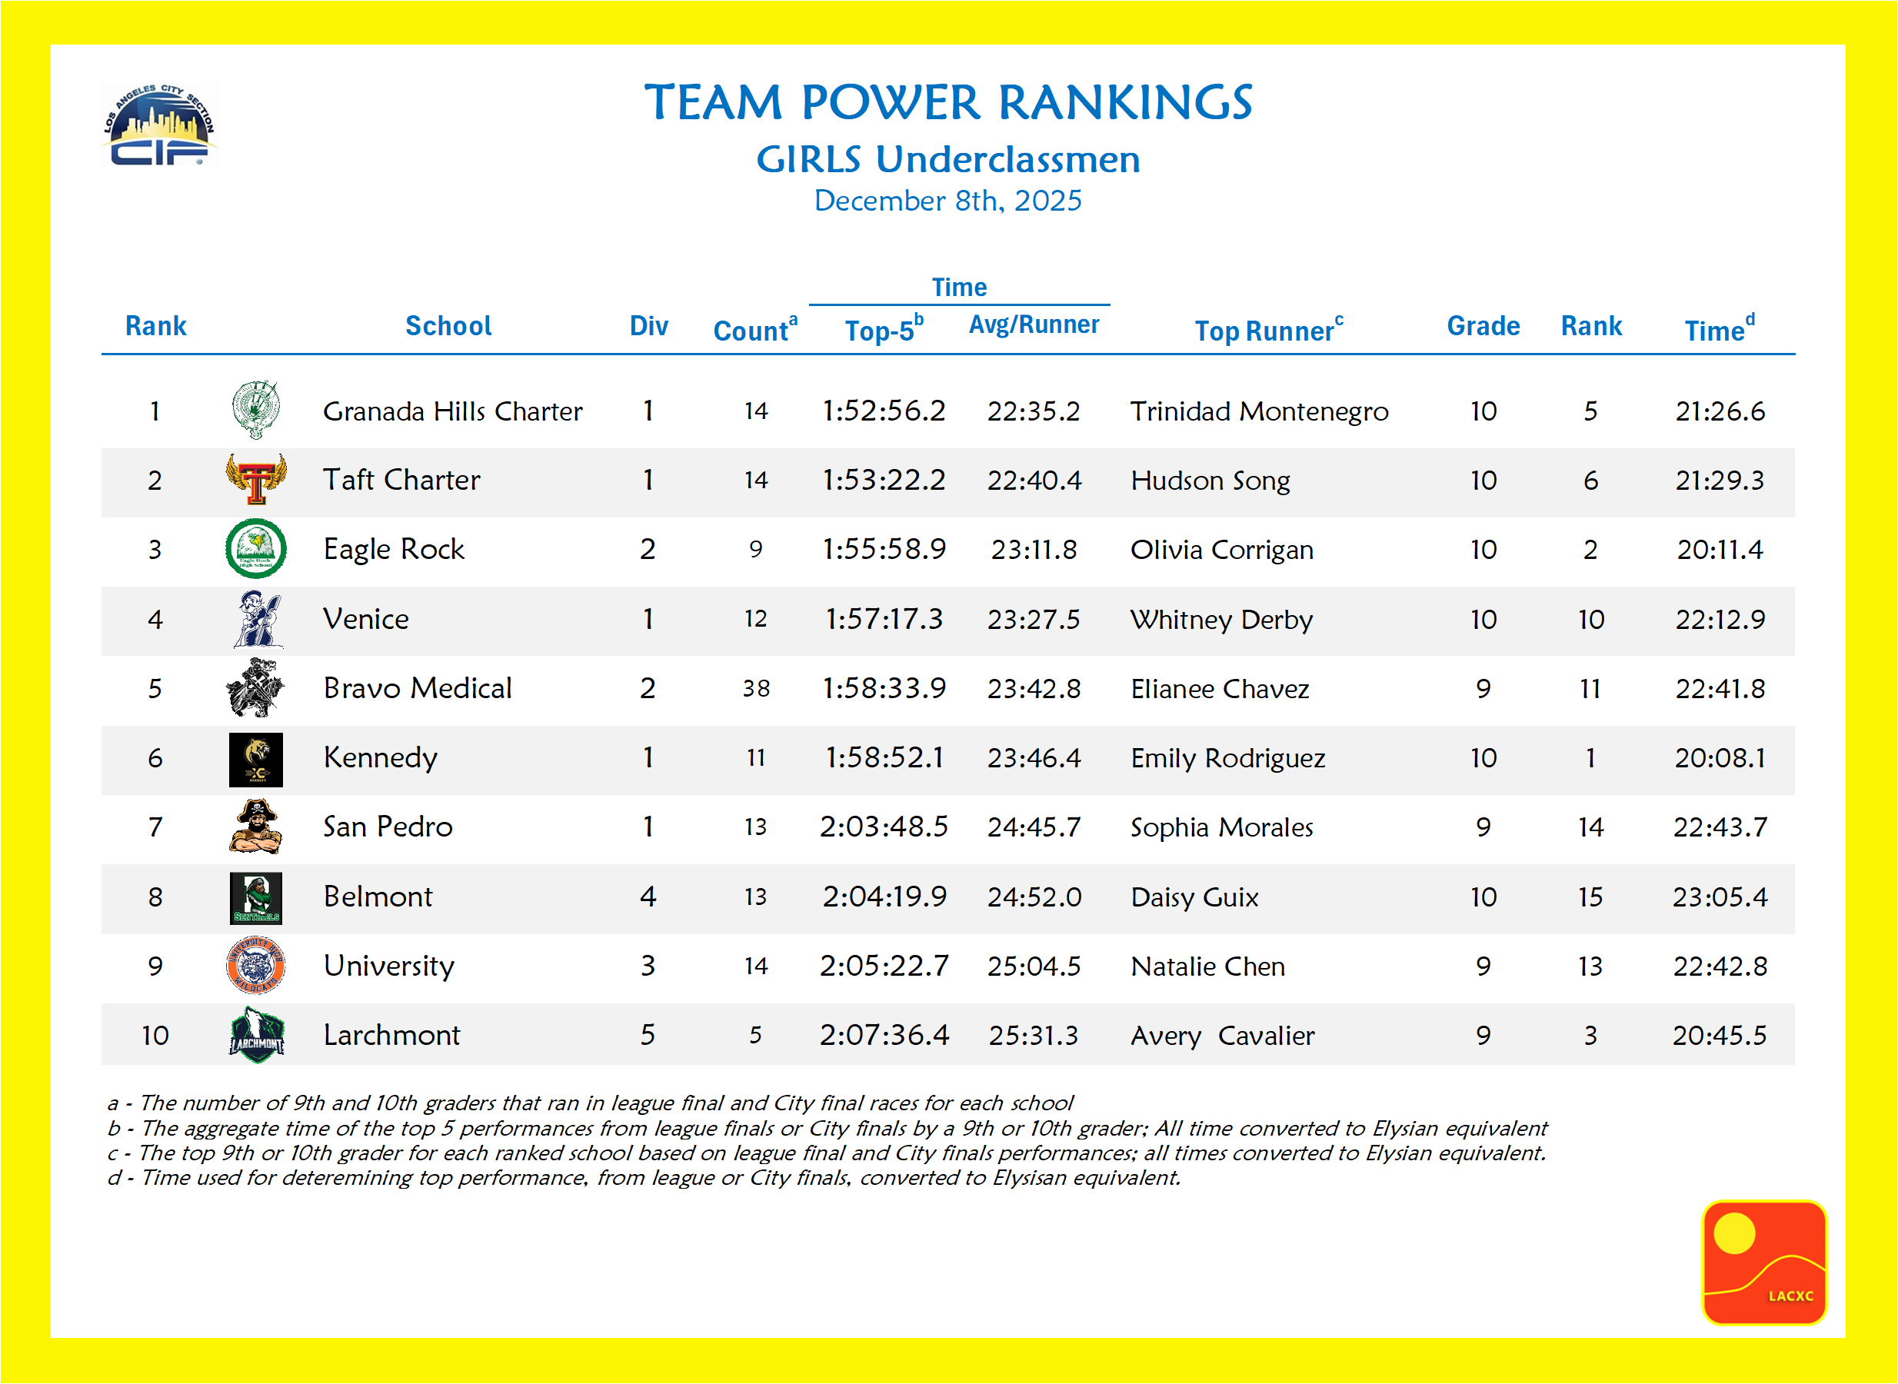Click the Larchmont wolf logo
Image resolution: width=1898 pixels, height=1384 pixels.
tap(256, 1036)
